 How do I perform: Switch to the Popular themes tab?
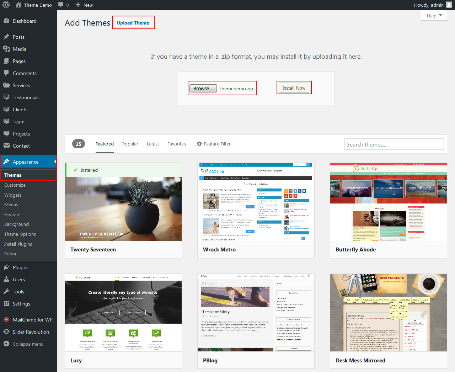[x=130, y=144]
